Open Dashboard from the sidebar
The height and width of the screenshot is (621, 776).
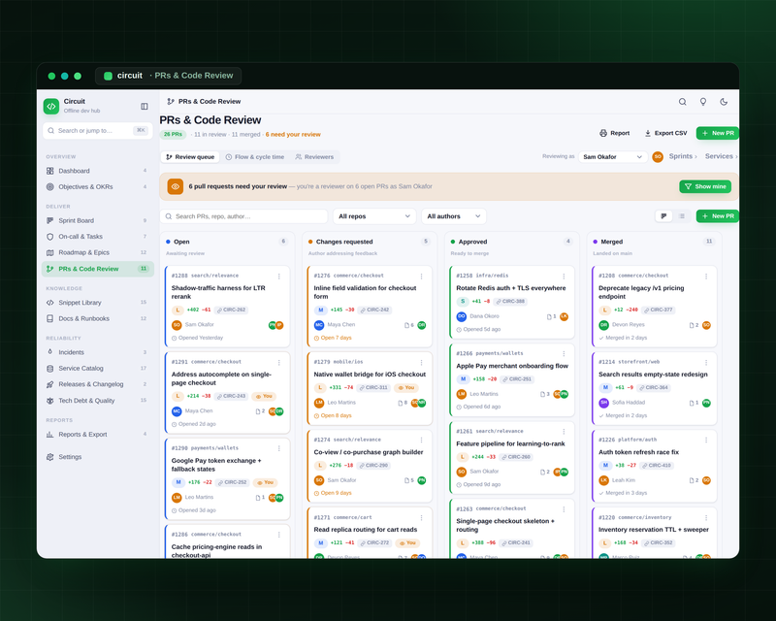point(98,171)
